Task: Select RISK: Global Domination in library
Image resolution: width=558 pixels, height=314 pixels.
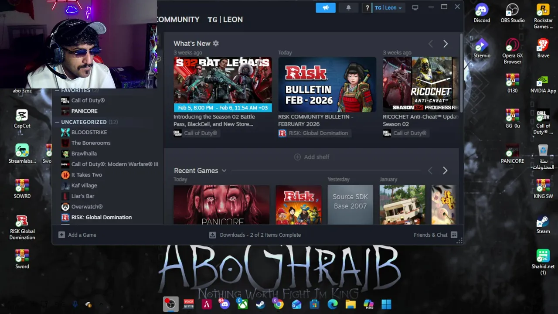Action: 101,217
